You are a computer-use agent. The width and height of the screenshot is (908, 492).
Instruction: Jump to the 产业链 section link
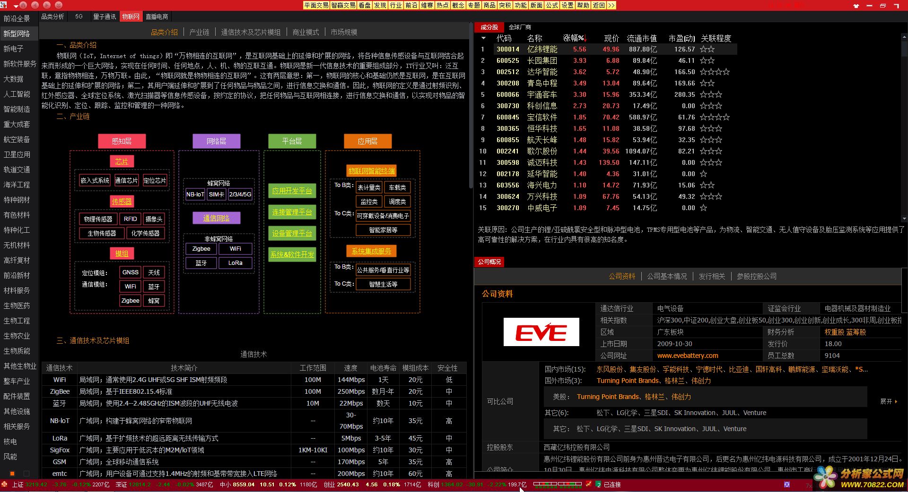[199, 32]
